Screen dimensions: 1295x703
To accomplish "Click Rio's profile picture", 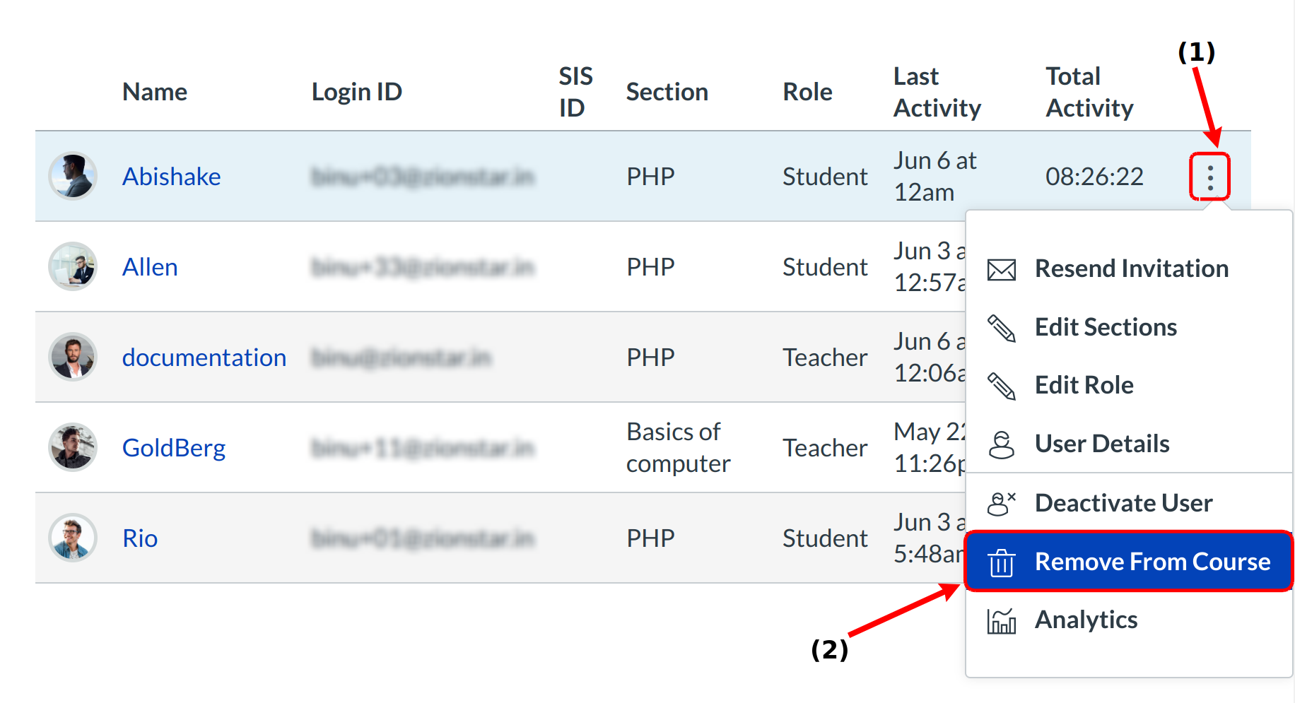I will tap(73, 538).
